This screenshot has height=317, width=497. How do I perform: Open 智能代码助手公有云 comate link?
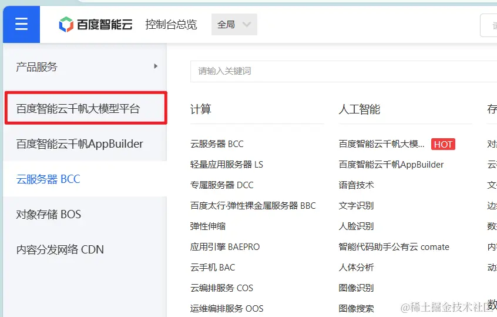point(394,247)
